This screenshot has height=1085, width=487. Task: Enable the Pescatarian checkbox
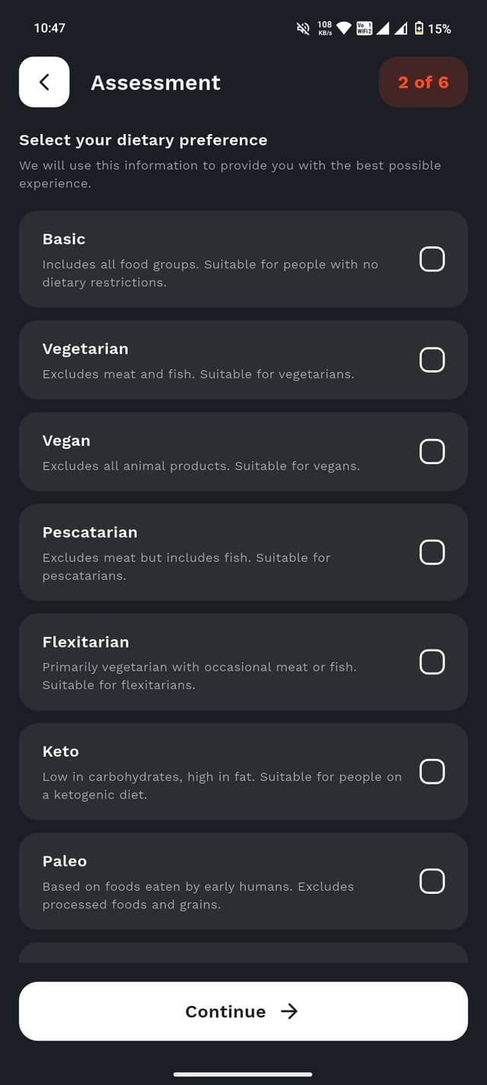pos(432,552)
